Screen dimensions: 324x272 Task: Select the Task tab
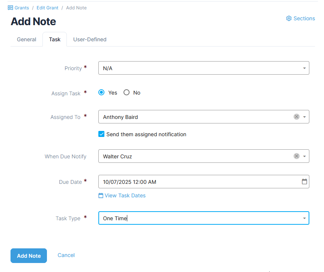(54, 39)
